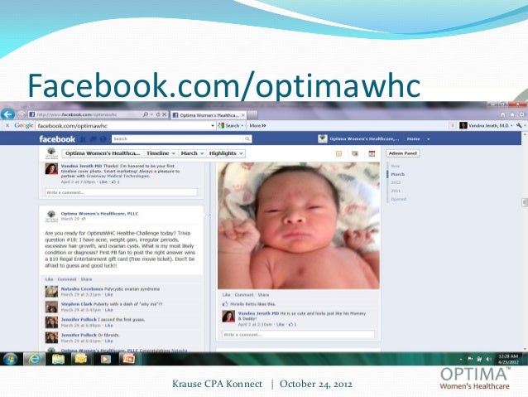Click the browser Back arrow button
This screenshot has width=528, height=397.
pos(7,114)
